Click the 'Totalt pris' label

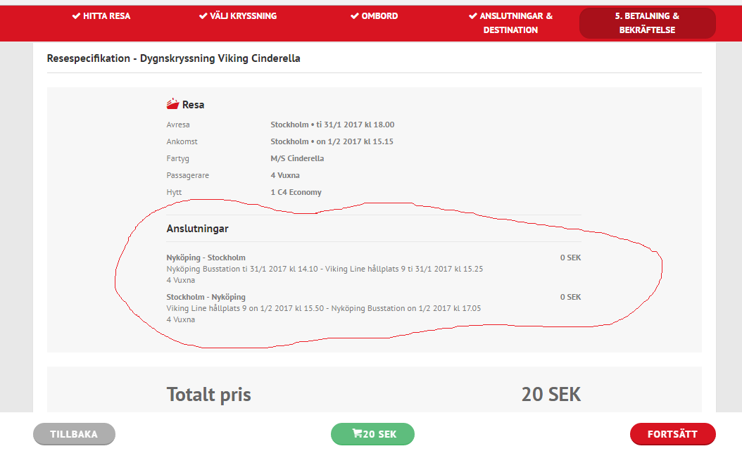pyautogui.click(x=208, y=395)
